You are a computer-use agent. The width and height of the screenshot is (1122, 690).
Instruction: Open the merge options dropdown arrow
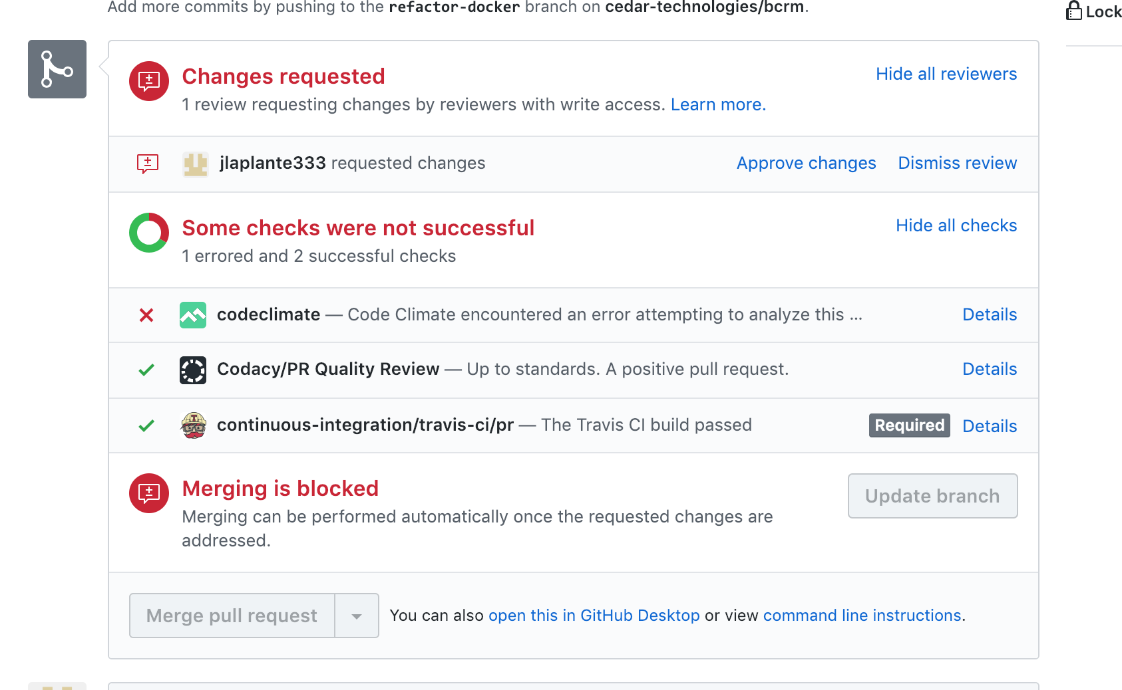pyautogui.click(x=357, y=615)
